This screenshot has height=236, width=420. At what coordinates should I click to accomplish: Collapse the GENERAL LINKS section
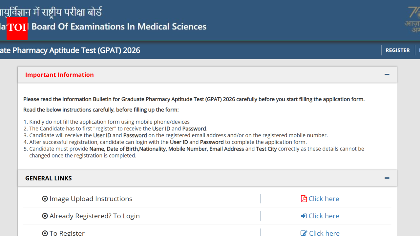tap(387, 178)
